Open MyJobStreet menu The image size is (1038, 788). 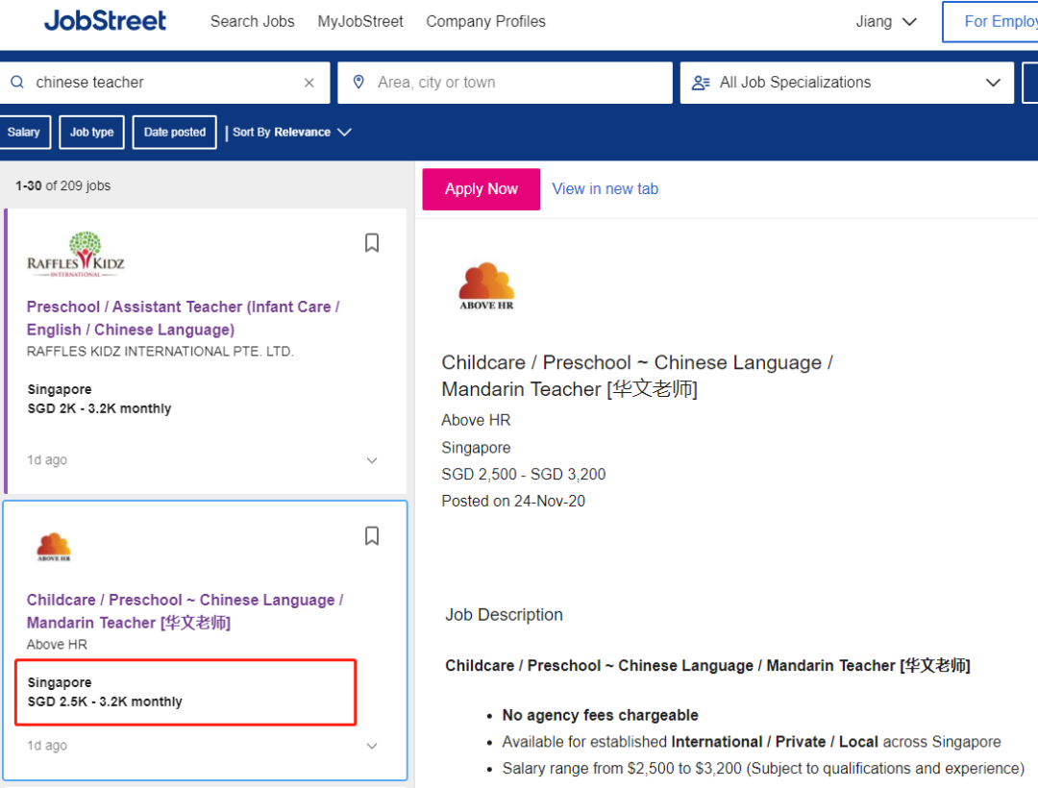point(360,22)
